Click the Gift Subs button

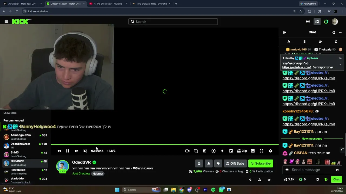point(235,164)
